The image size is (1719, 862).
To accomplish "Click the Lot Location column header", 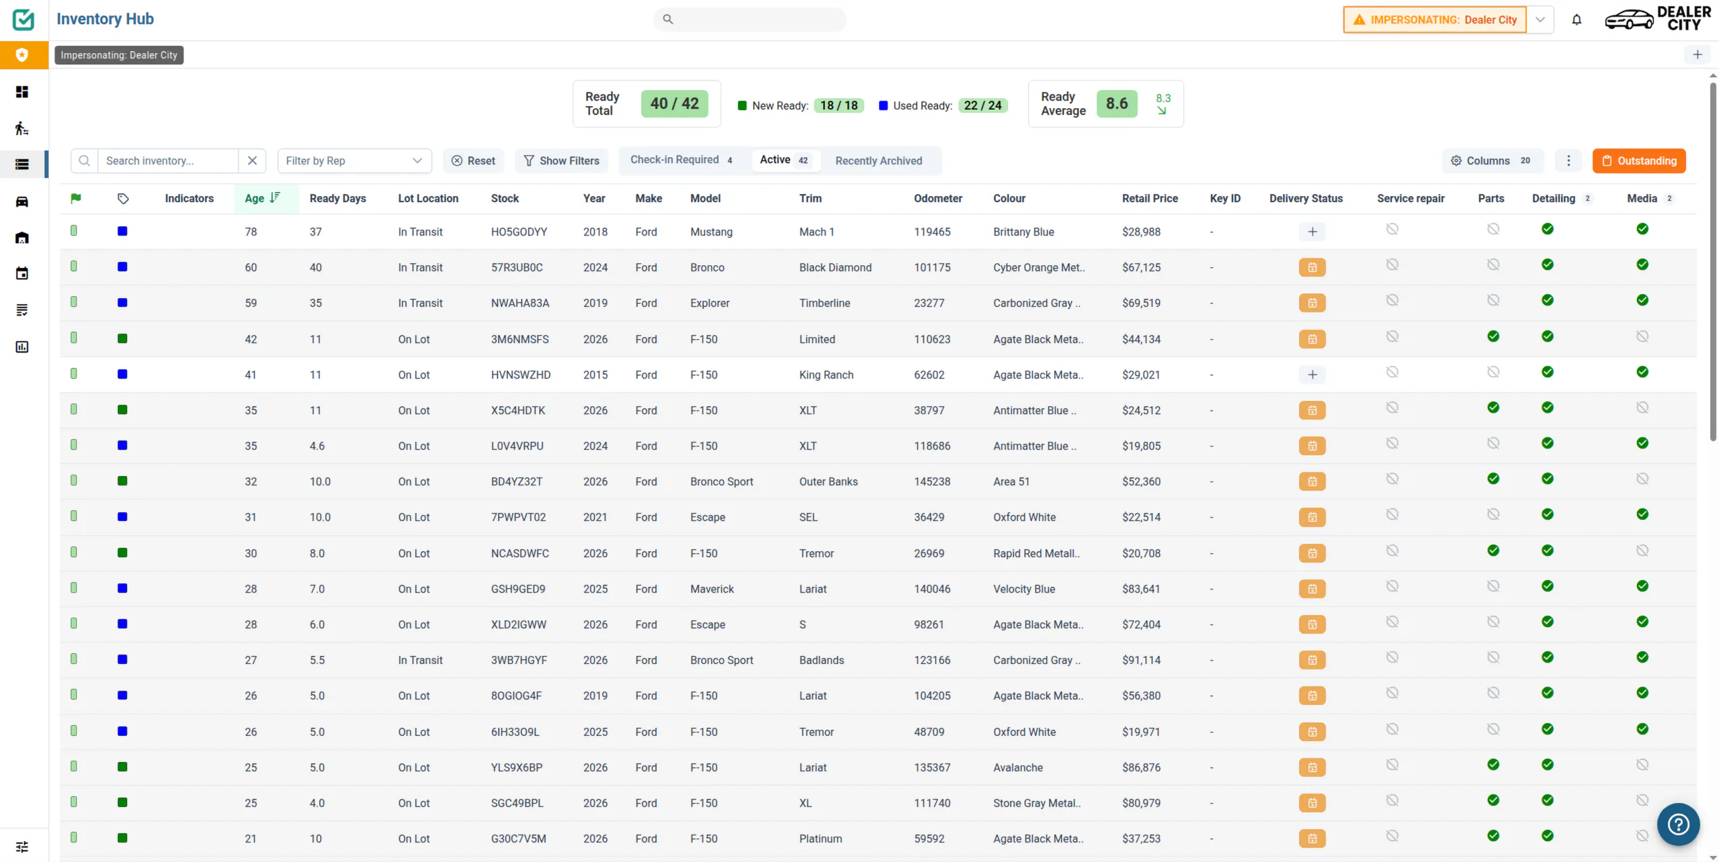I will point(428,198).
